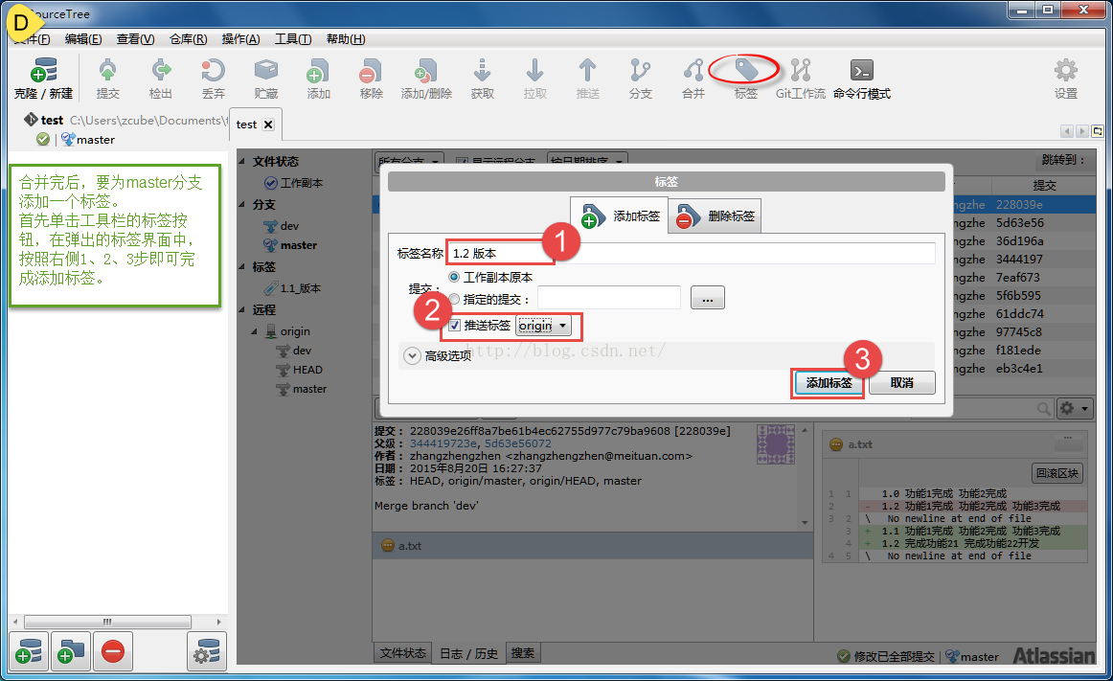Switch to the 添加标签 tab
Screen dimensions: 1113x681
coord(619,216)
